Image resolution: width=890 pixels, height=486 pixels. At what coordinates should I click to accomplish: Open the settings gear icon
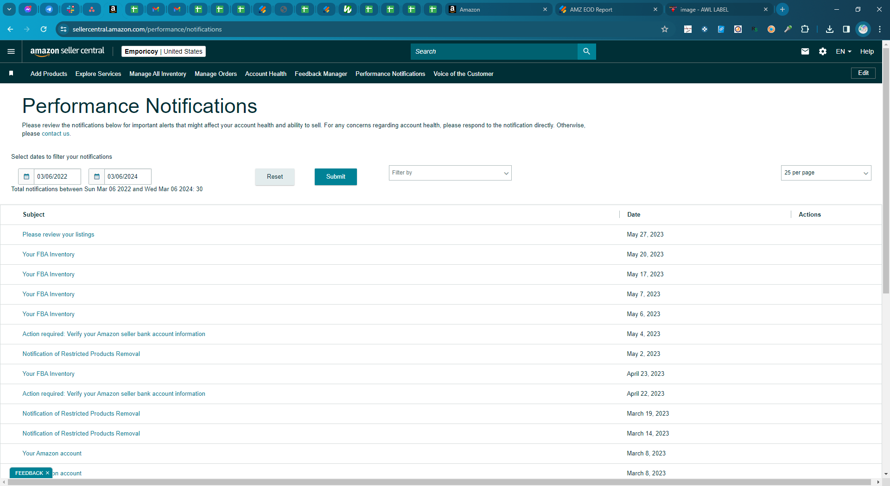coord(823,51)
